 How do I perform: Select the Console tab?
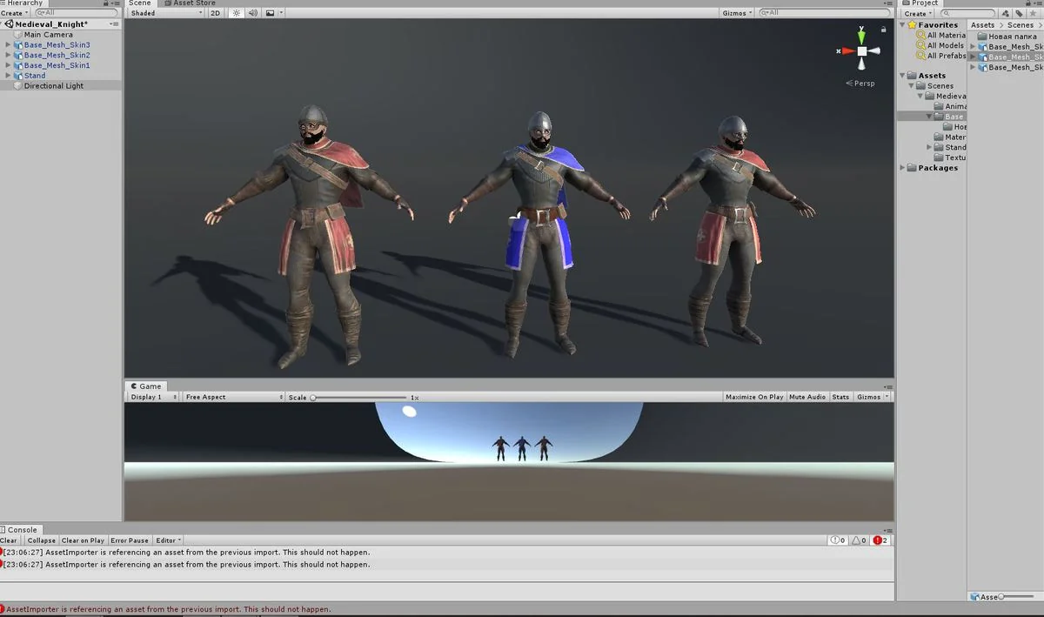tap(21, 529)
